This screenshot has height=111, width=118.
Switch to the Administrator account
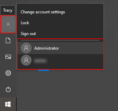pyautogui.click(x=60, y=48)
